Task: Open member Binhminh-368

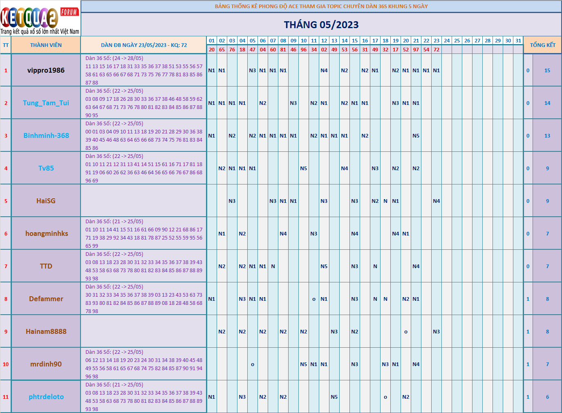Action: (46, 135)
